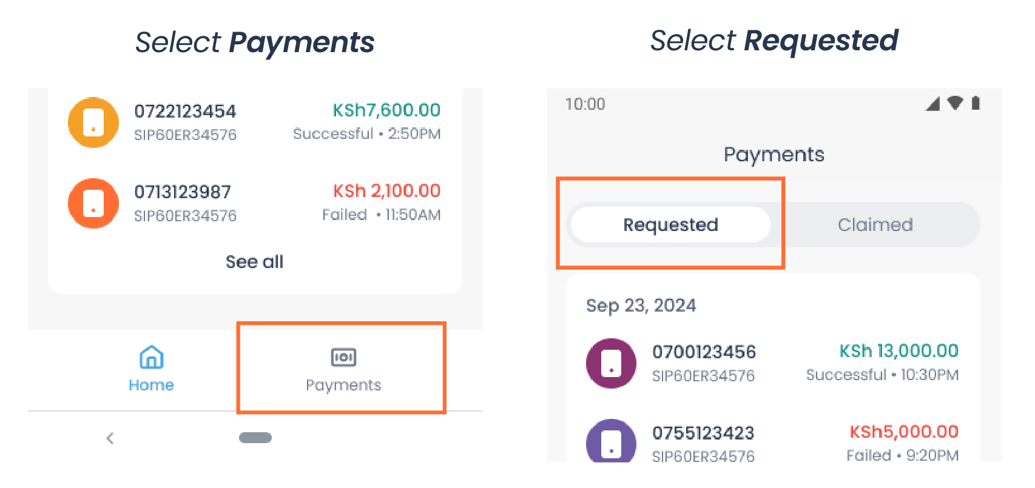The image size is (1035, 488).
Task: Expand the Sep 23, 2024 transaction group
Action: pyautogui.click(x=641, y=306)
